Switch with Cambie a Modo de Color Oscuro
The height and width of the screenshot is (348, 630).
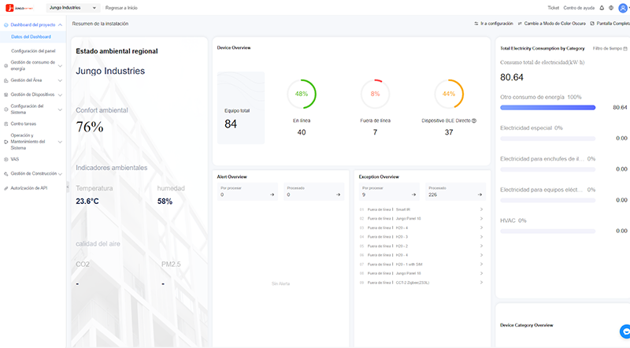[x=552, y=24]
